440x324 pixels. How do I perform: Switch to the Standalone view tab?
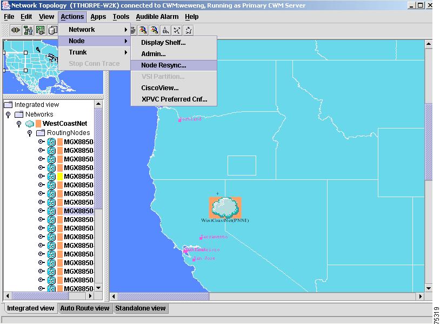141,308
